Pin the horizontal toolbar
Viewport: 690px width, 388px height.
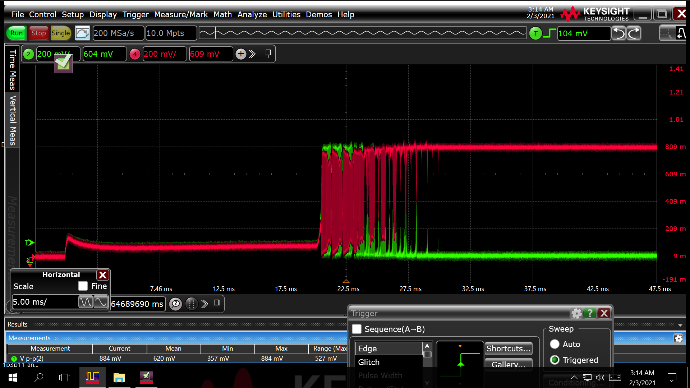coord(217,304)
